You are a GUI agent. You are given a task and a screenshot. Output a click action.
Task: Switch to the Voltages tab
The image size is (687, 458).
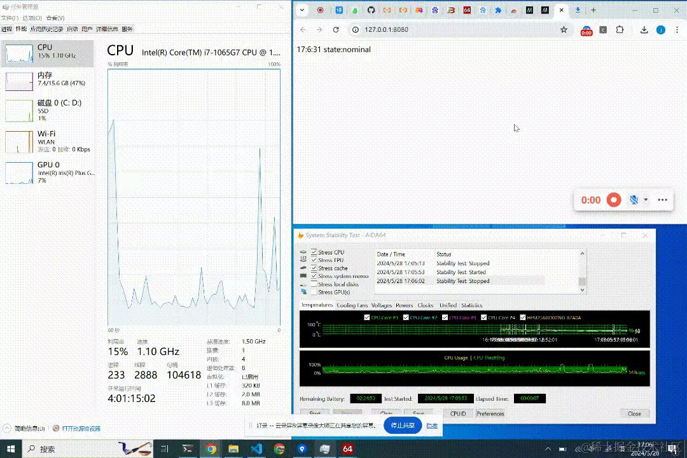click(381, 305)
